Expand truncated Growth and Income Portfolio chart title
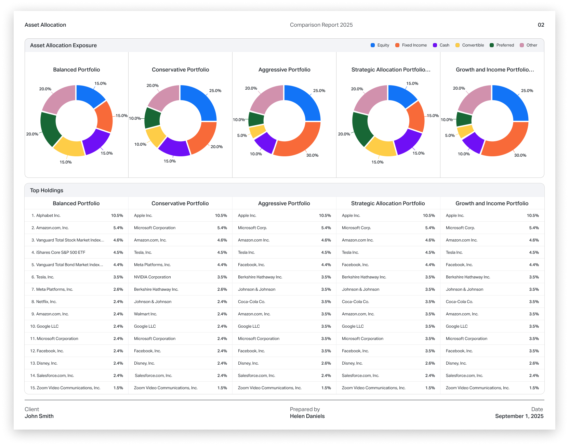This screenshot has width=569, height=446. 495,70
